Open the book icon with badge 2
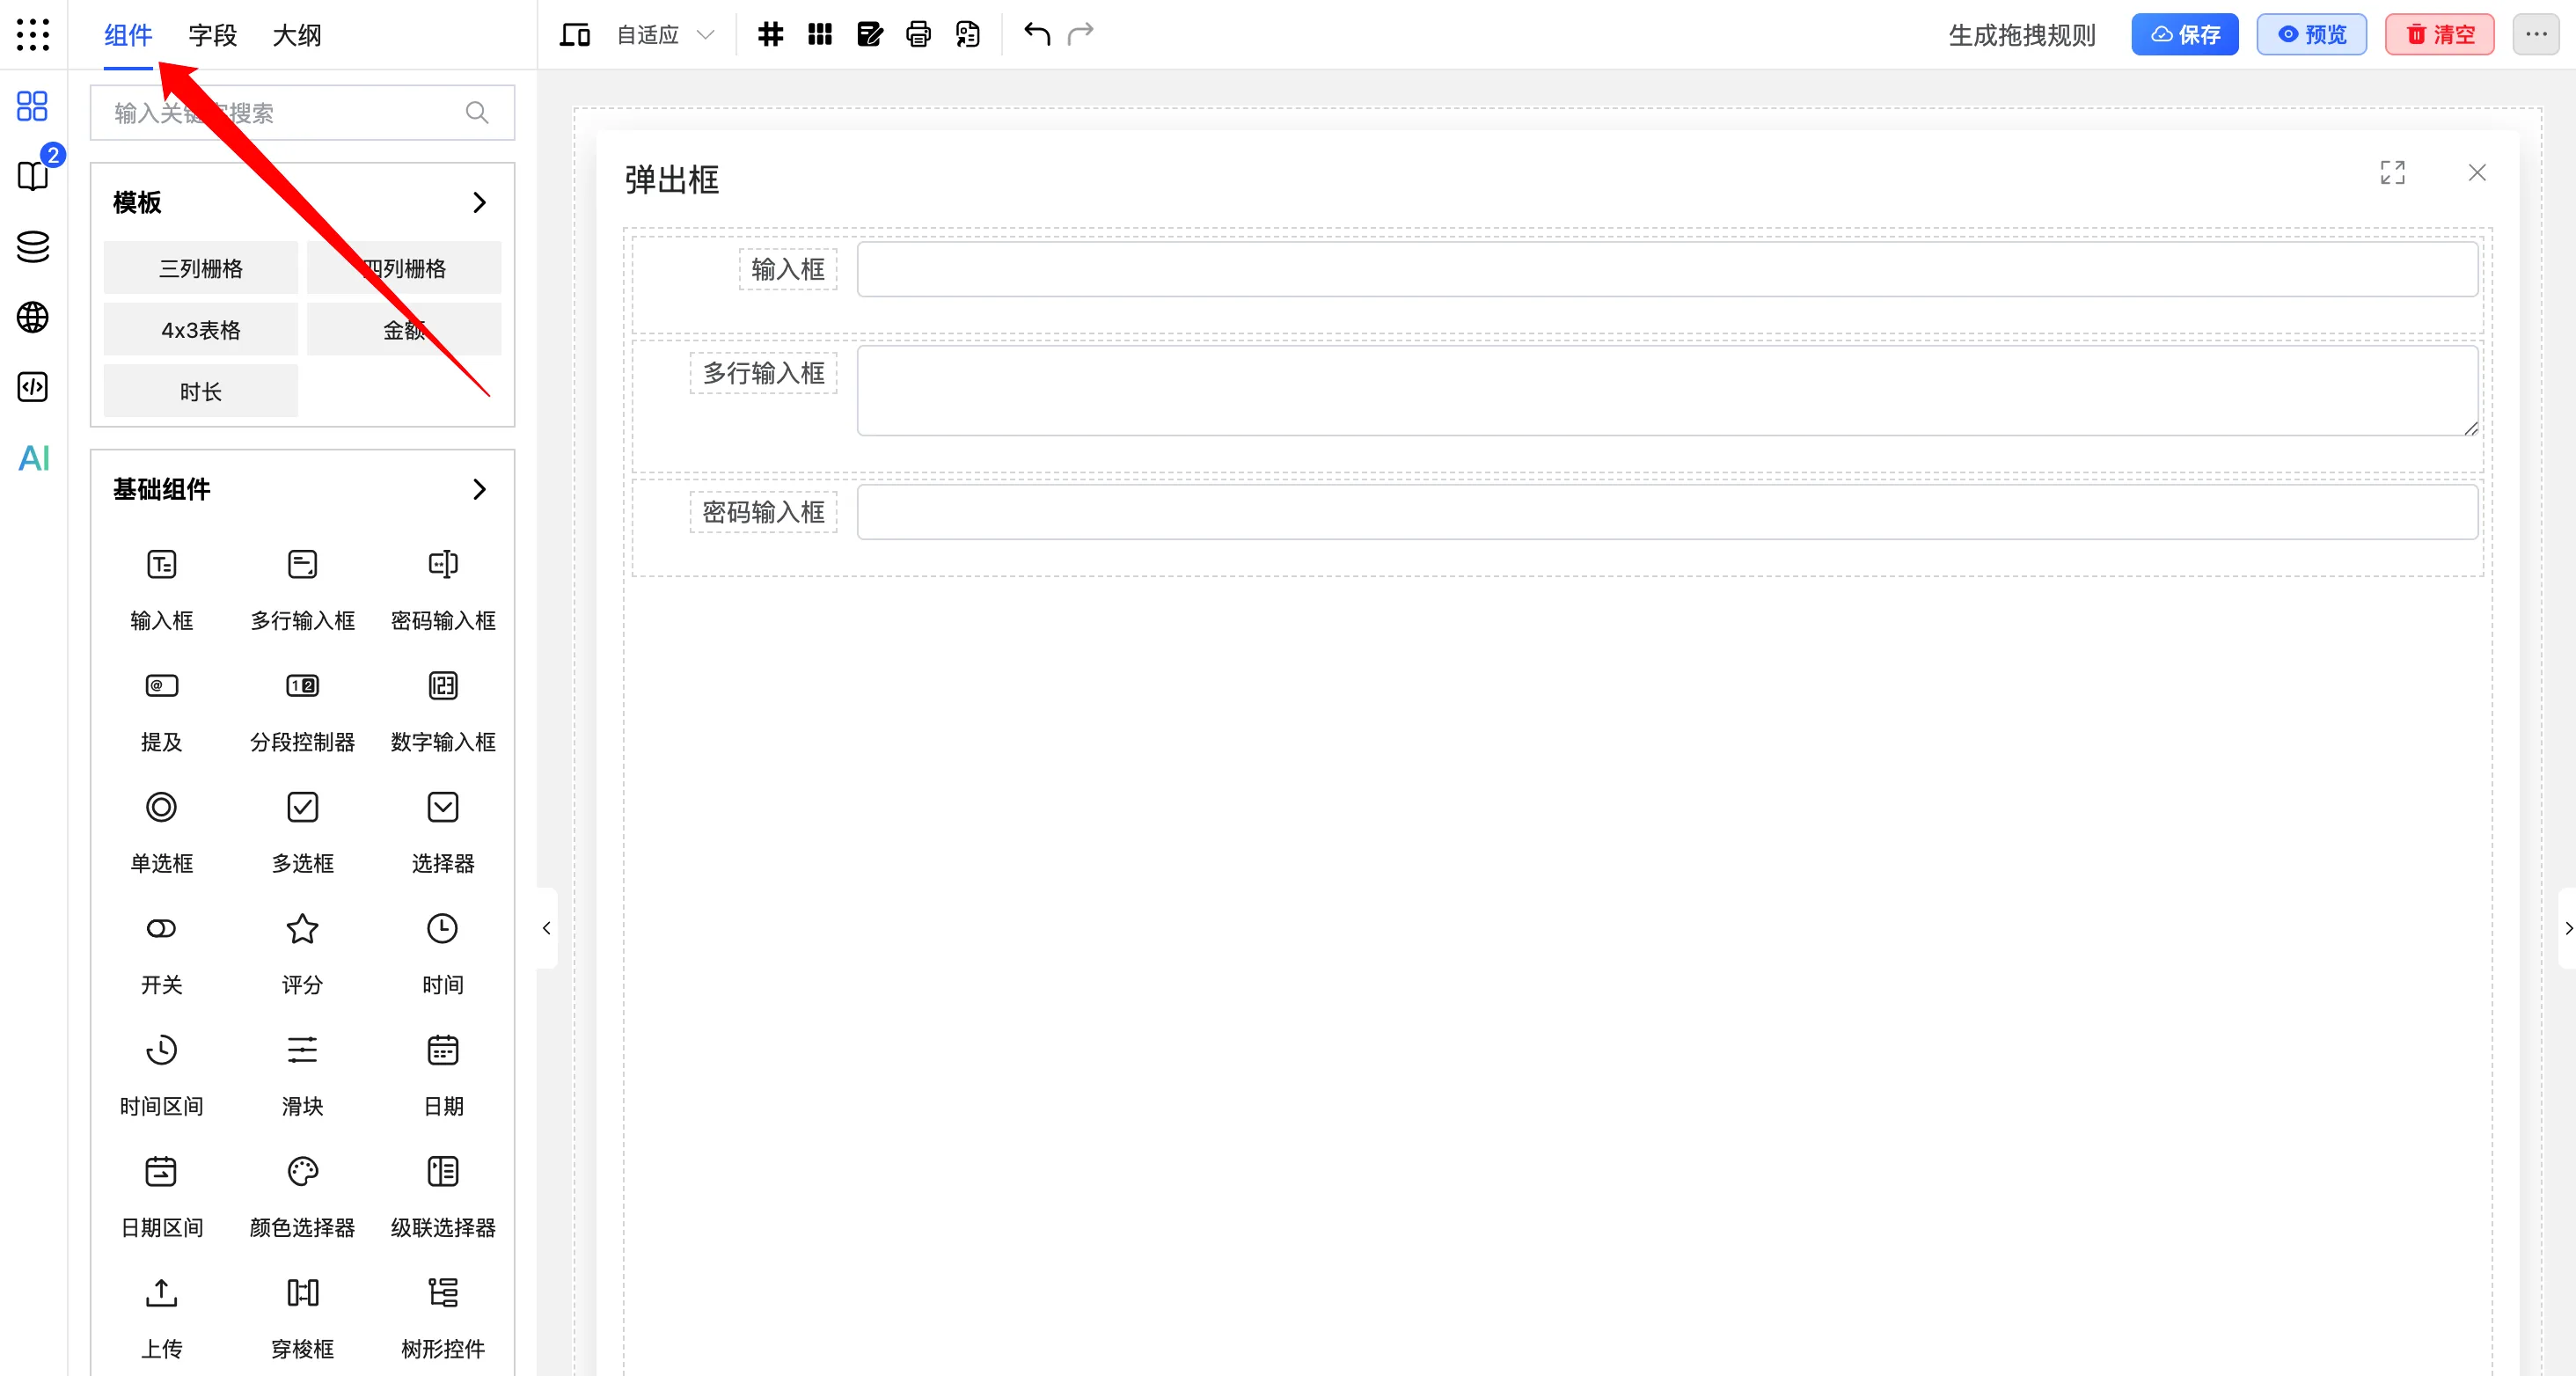The image size is (2576, 1376). tap(32, 176)
